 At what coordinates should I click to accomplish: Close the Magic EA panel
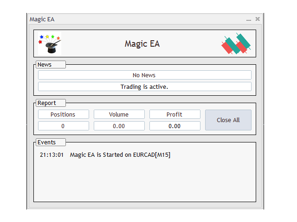click(258, 19)
